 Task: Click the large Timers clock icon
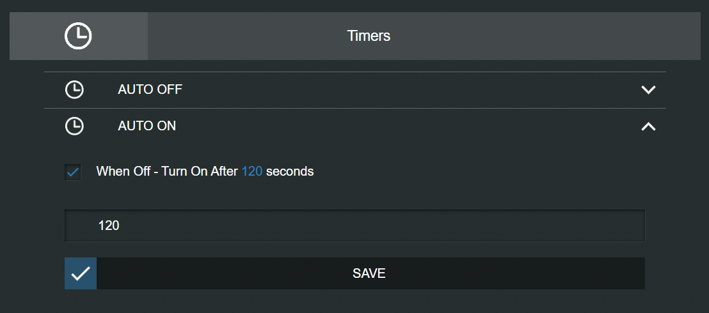78,36
